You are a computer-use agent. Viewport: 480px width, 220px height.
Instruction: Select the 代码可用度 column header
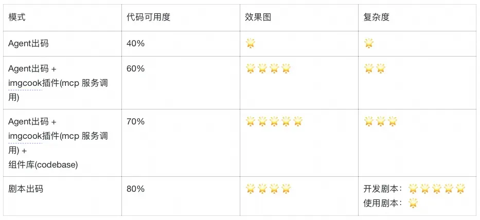[148, 17]
